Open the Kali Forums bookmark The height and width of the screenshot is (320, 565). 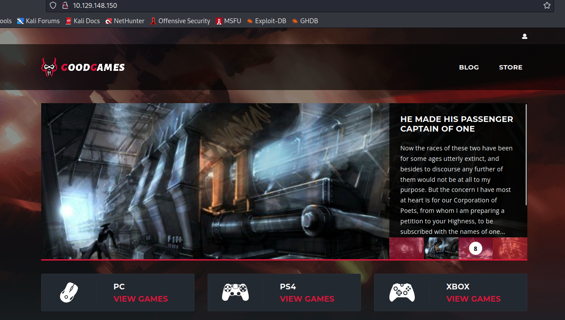pyautogui.click(x=38, y=21)
